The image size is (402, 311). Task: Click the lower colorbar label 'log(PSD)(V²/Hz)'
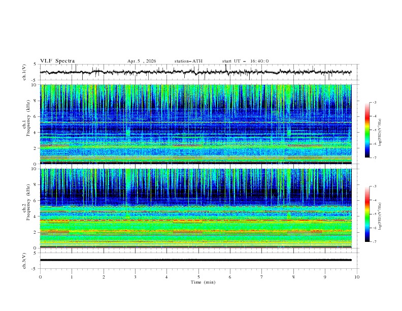pos(380,216)
